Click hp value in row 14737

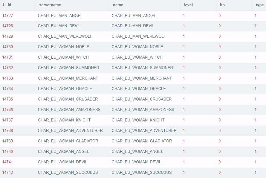pos(220,120)
